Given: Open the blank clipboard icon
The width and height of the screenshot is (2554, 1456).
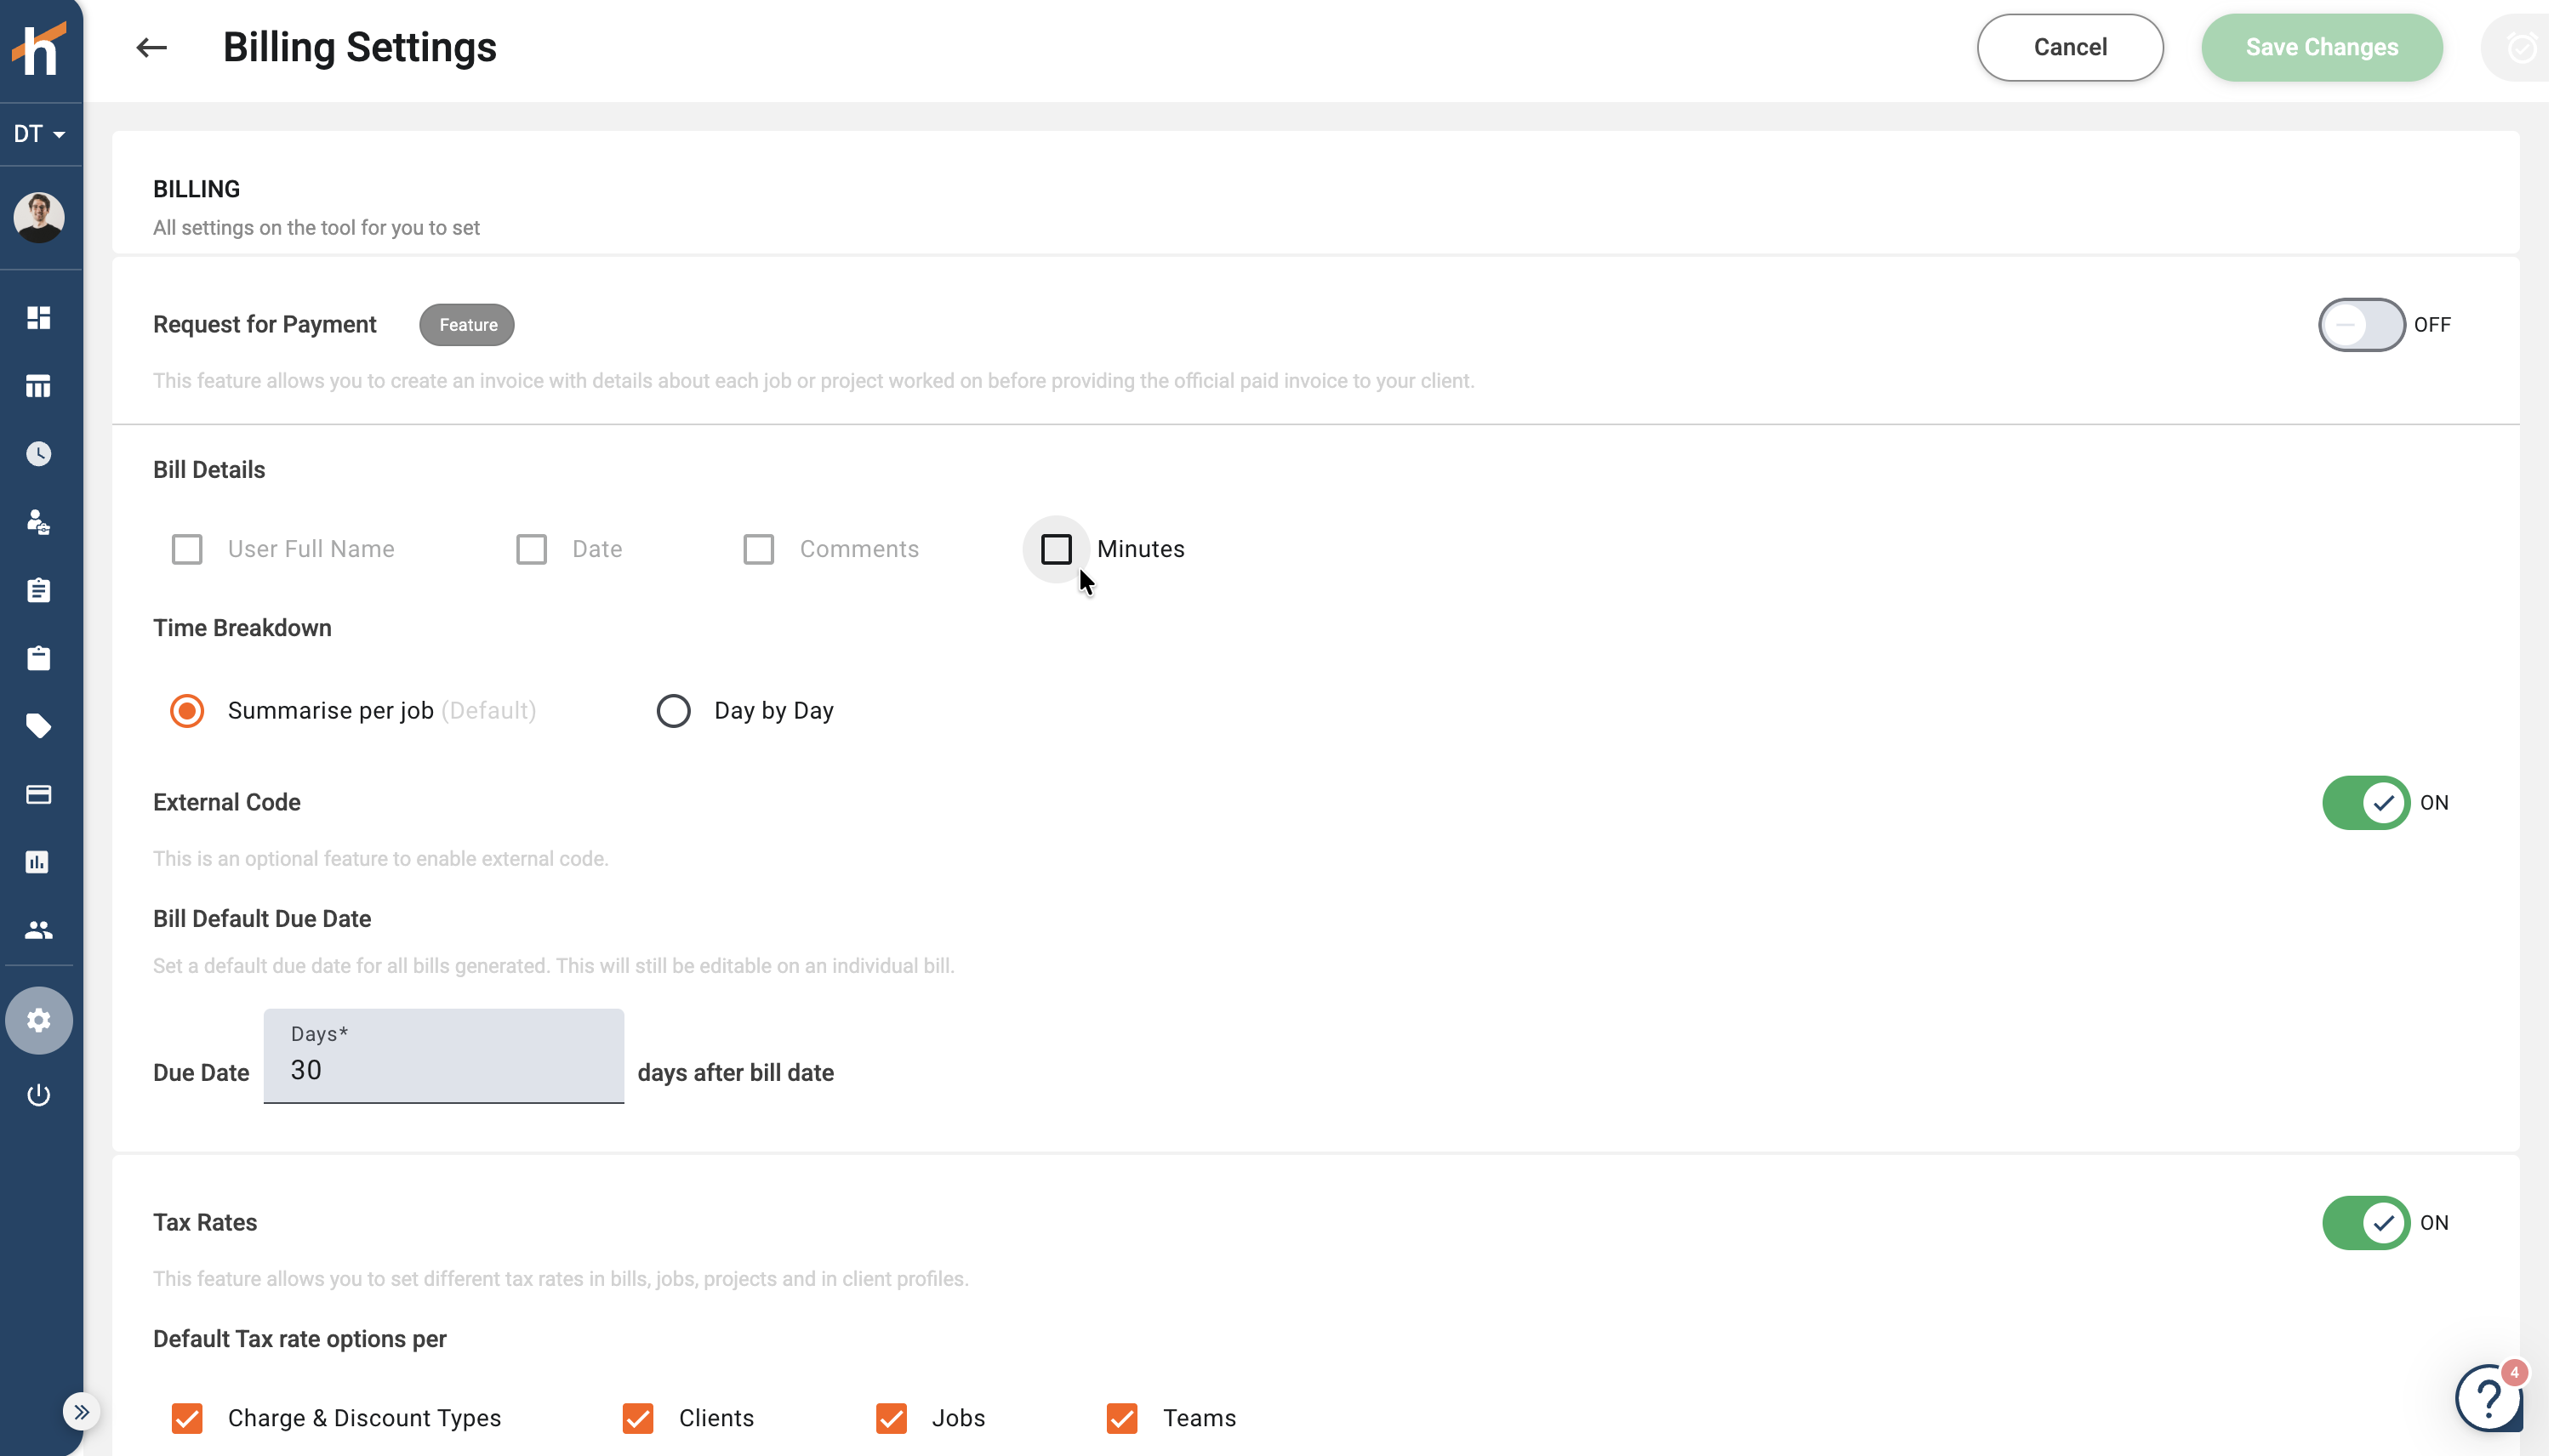Looking at the screenshot, I should pos(39,658).
